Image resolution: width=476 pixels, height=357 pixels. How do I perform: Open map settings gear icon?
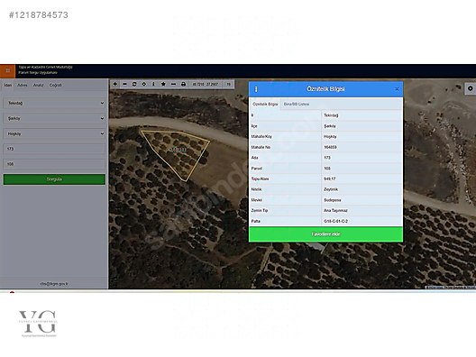click(x=471, y=88)
